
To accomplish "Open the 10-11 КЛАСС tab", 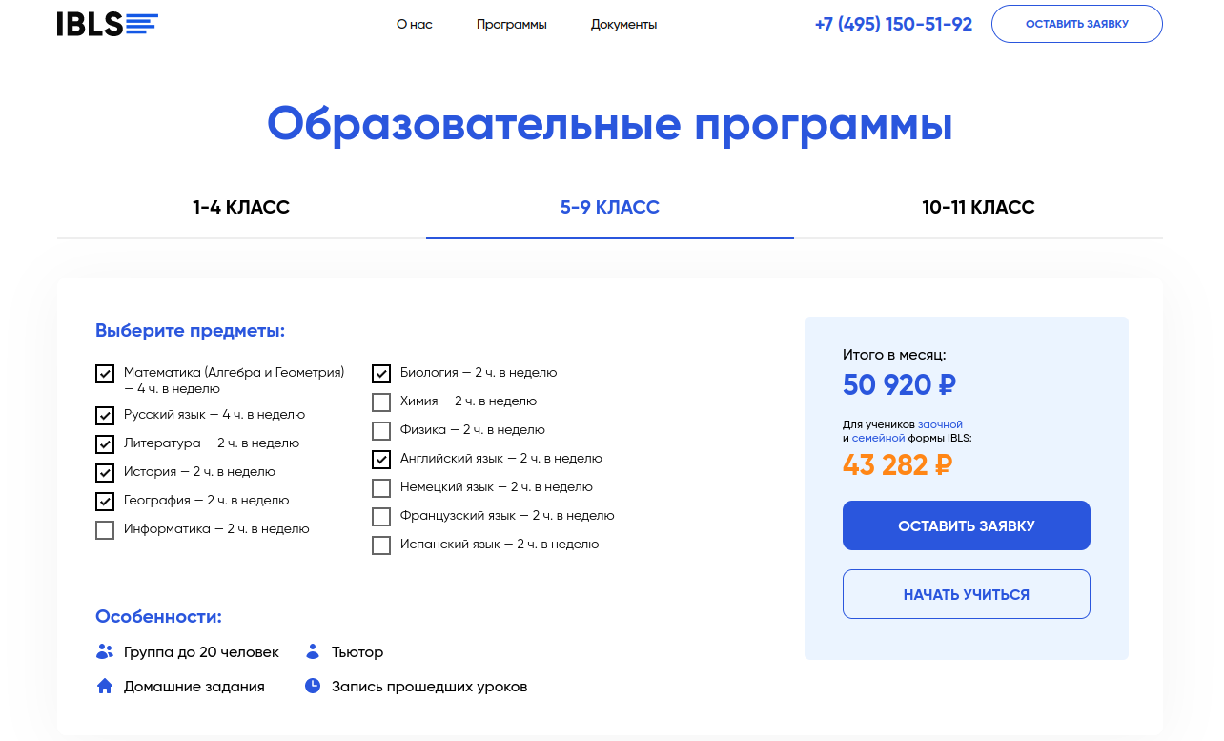I will (978, 208).
